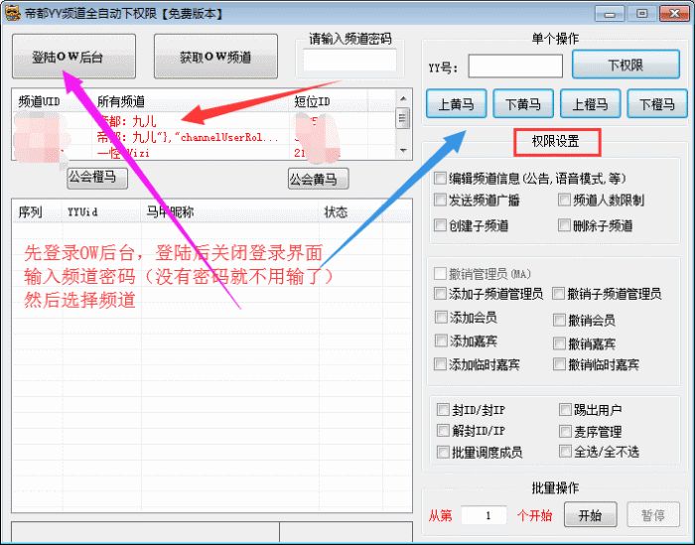Screen dimensions: 695x545
Task: Enable 编辑频道信息 checkbox
Action: (440, 178)
